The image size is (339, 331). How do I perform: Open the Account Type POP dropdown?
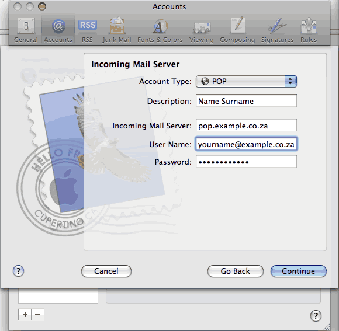(246, 81)
